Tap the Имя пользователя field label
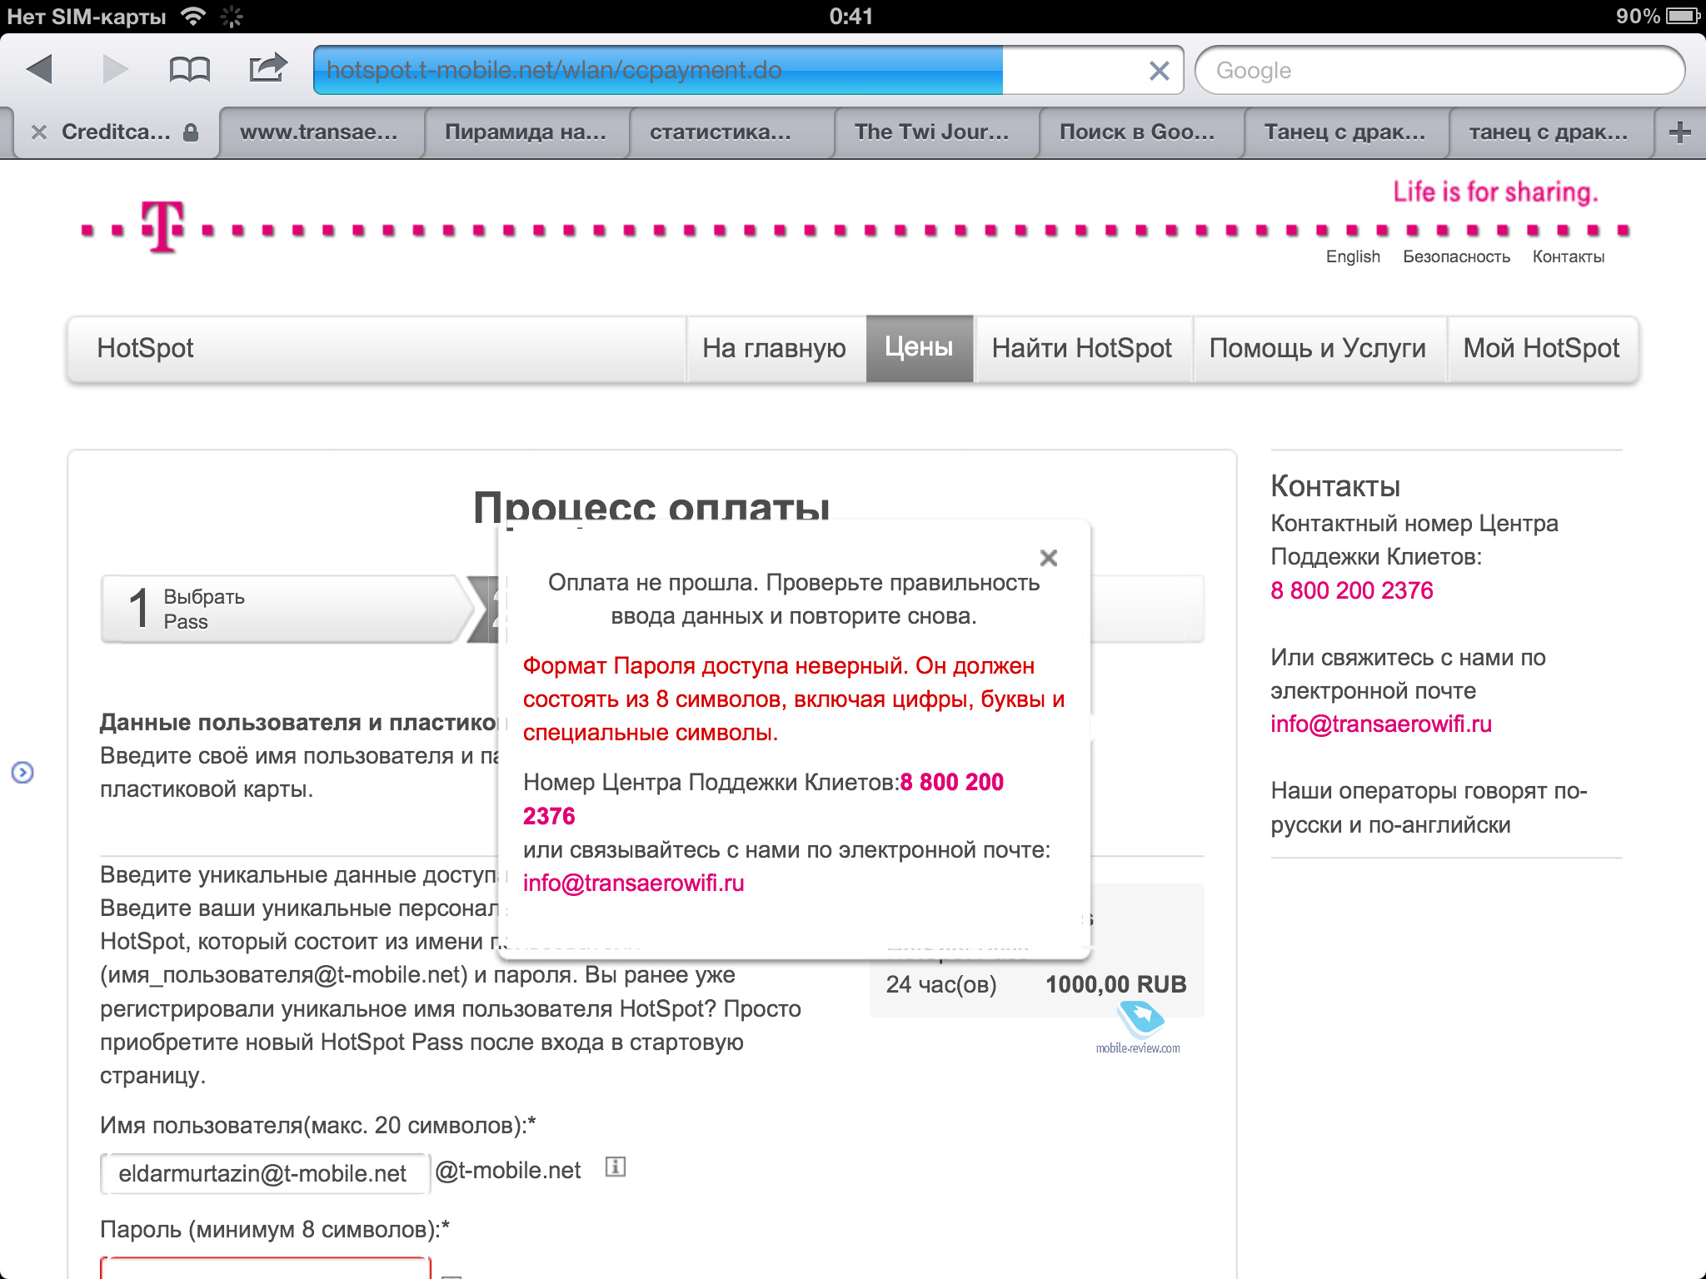The height and width of the screenshot is (1279, 1706). (317, 1126)
